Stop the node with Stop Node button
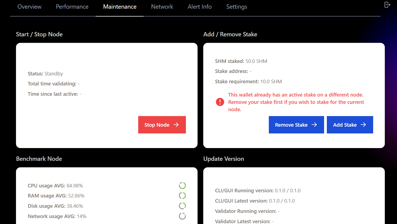 [x=162, y=125]
